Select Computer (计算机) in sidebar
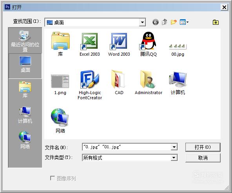232x193 pixels. 25,115
